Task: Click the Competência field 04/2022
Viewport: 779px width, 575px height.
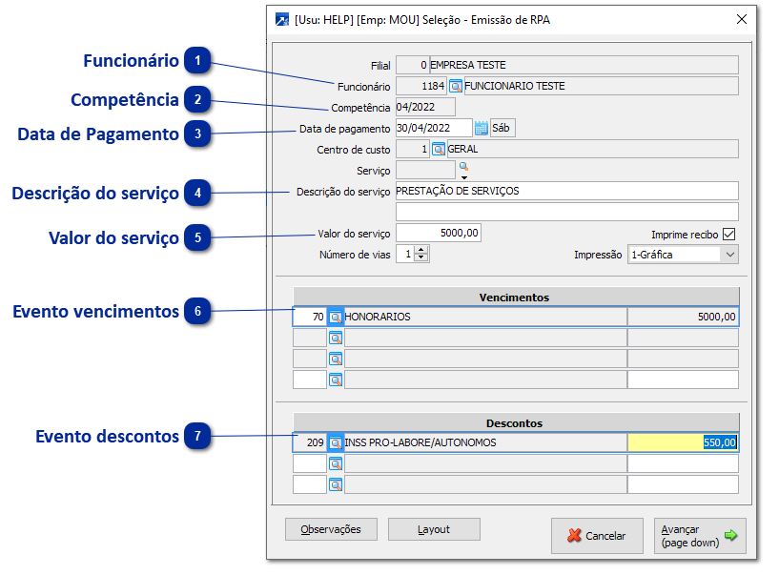Action: tap(425, 107)
